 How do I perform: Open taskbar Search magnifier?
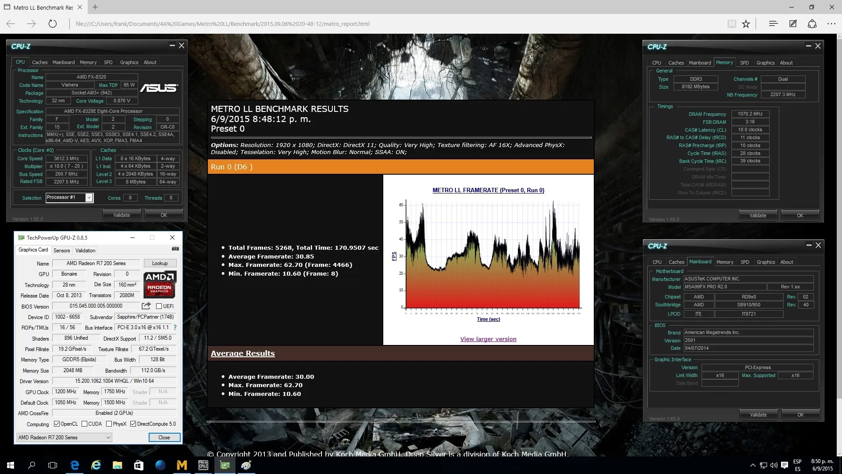point(32,465)
